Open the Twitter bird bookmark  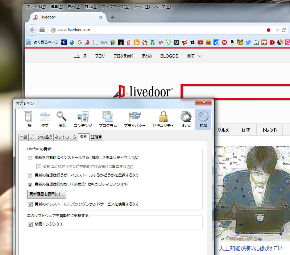[x=248, y=42]
